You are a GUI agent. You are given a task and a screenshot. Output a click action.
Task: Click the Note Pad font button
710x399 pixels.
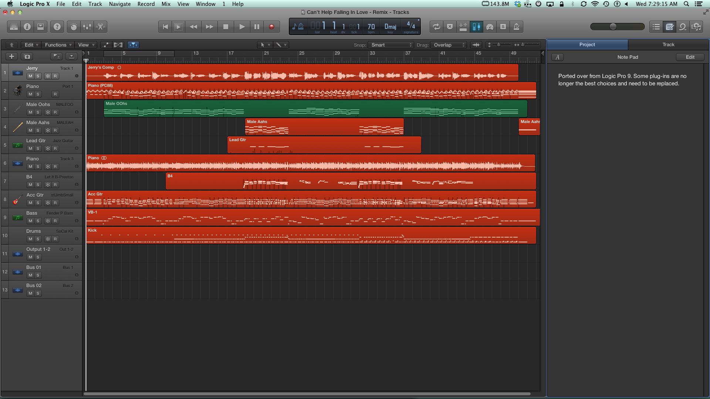[x=557, y=57]
